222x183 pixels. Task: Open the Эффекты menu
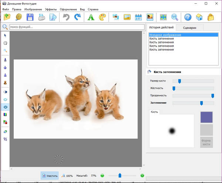(51, 9)
